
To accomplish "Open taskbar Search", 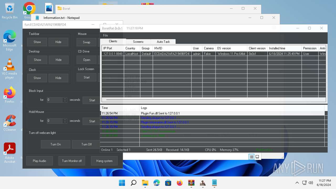I will coord(134,183).
